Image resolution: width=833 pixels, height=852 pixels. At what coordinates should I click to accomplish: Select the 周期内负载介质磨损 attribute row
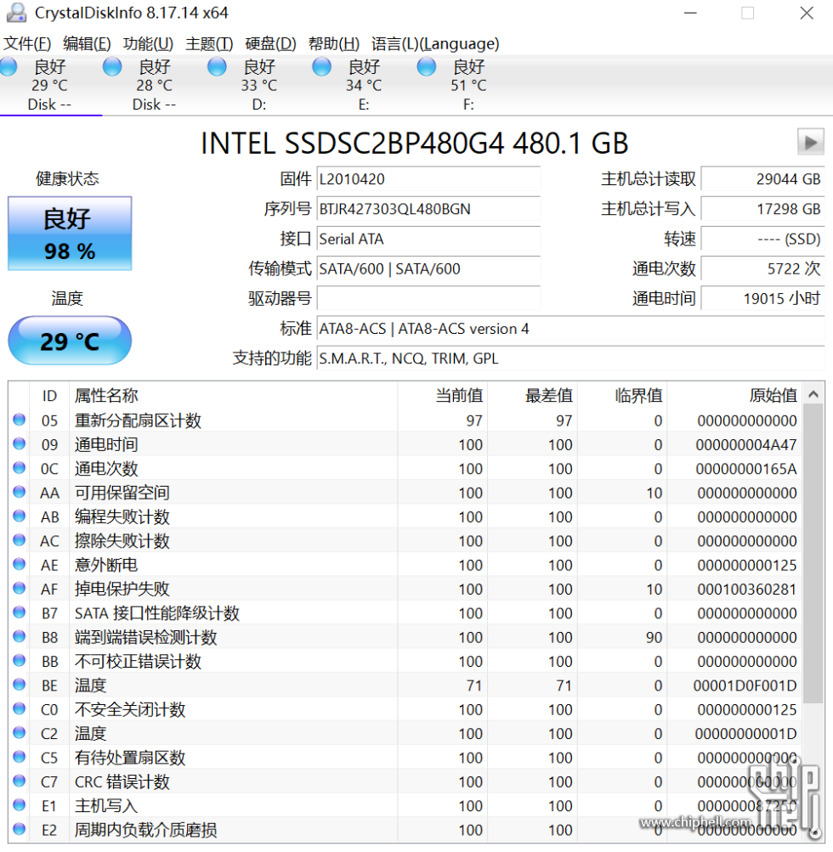click(x=405, y=830)
